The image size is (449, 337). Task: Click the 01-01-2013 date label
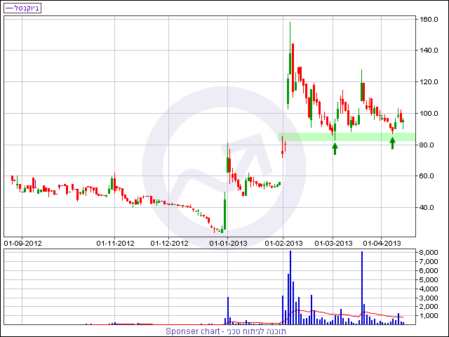pos(229,244)
